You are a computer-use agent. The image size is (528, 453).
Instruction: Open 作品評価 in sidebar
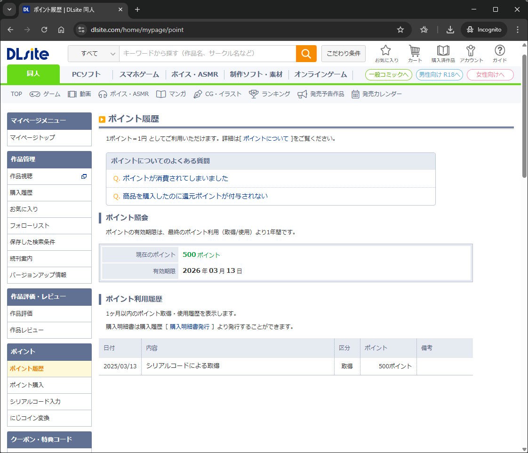pyautogui.click(x=49, y=314)
